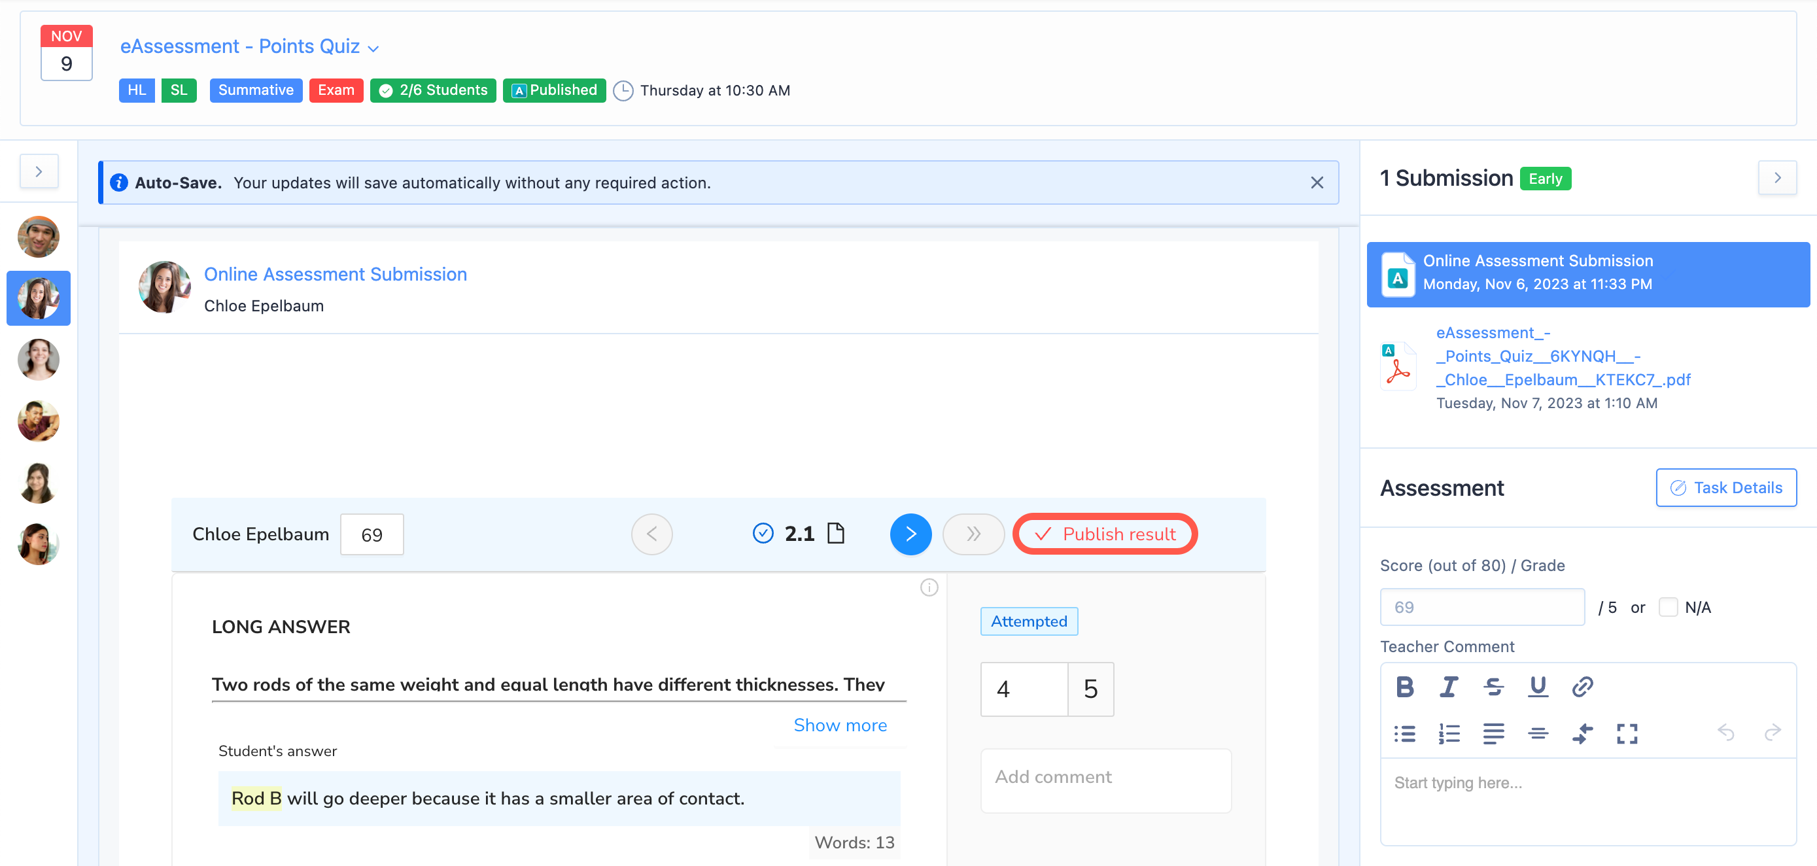This screenshot has height=866, width=1817.
Task: Click Show more on the question
Action: 839,724
